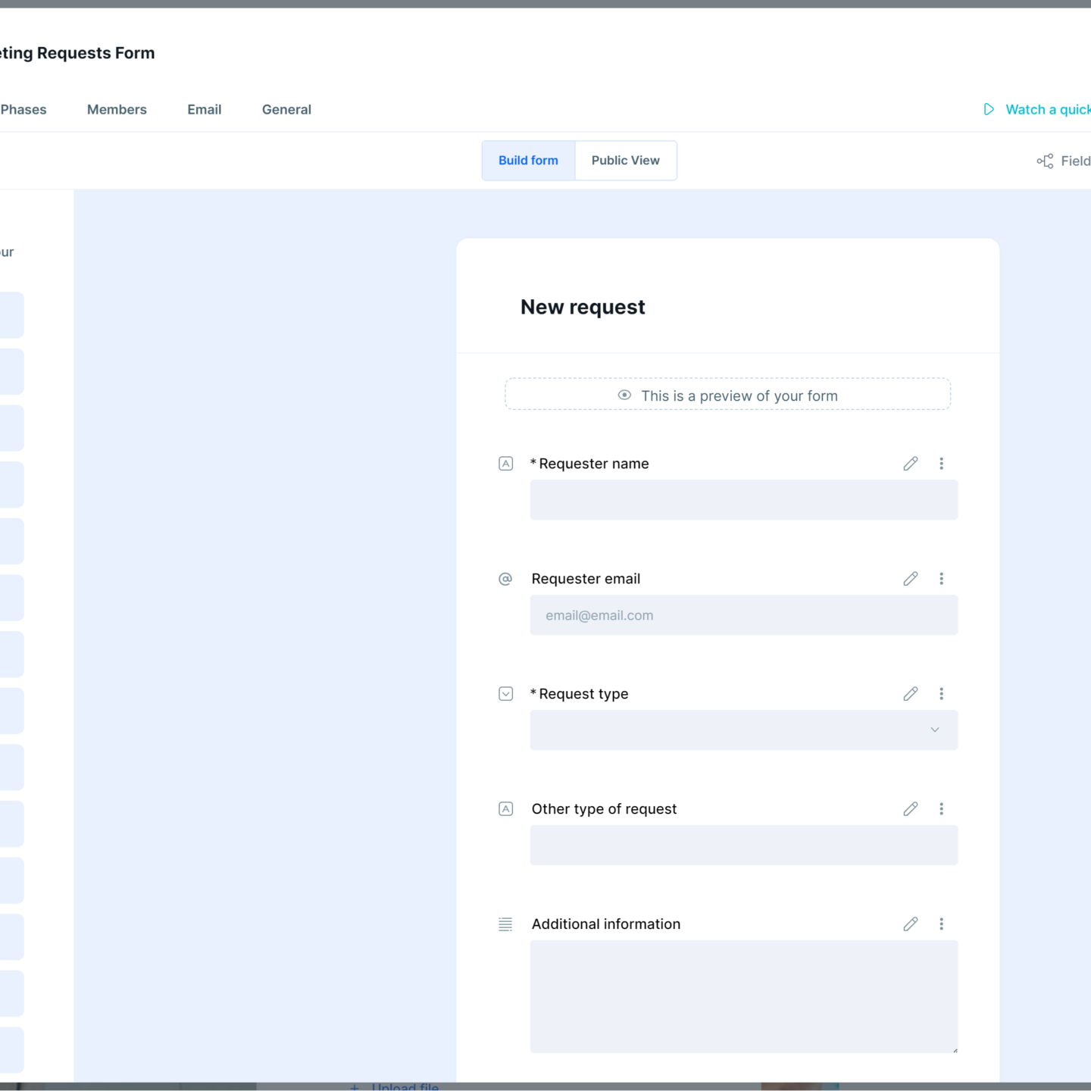Click inside the Additional information text area
This screenshot has width=1091, height=1091.
(743, 996)
